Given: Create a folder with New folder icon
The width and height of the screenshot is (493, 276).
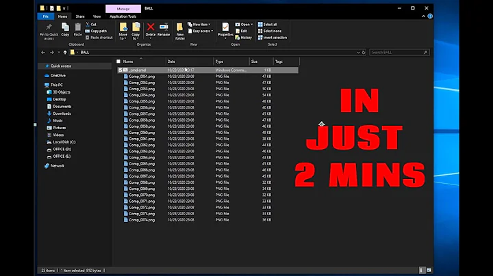Looking at the screenshot, I should click(181, 28).
